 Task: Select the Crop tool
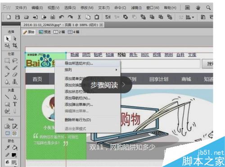click(15, 45)
